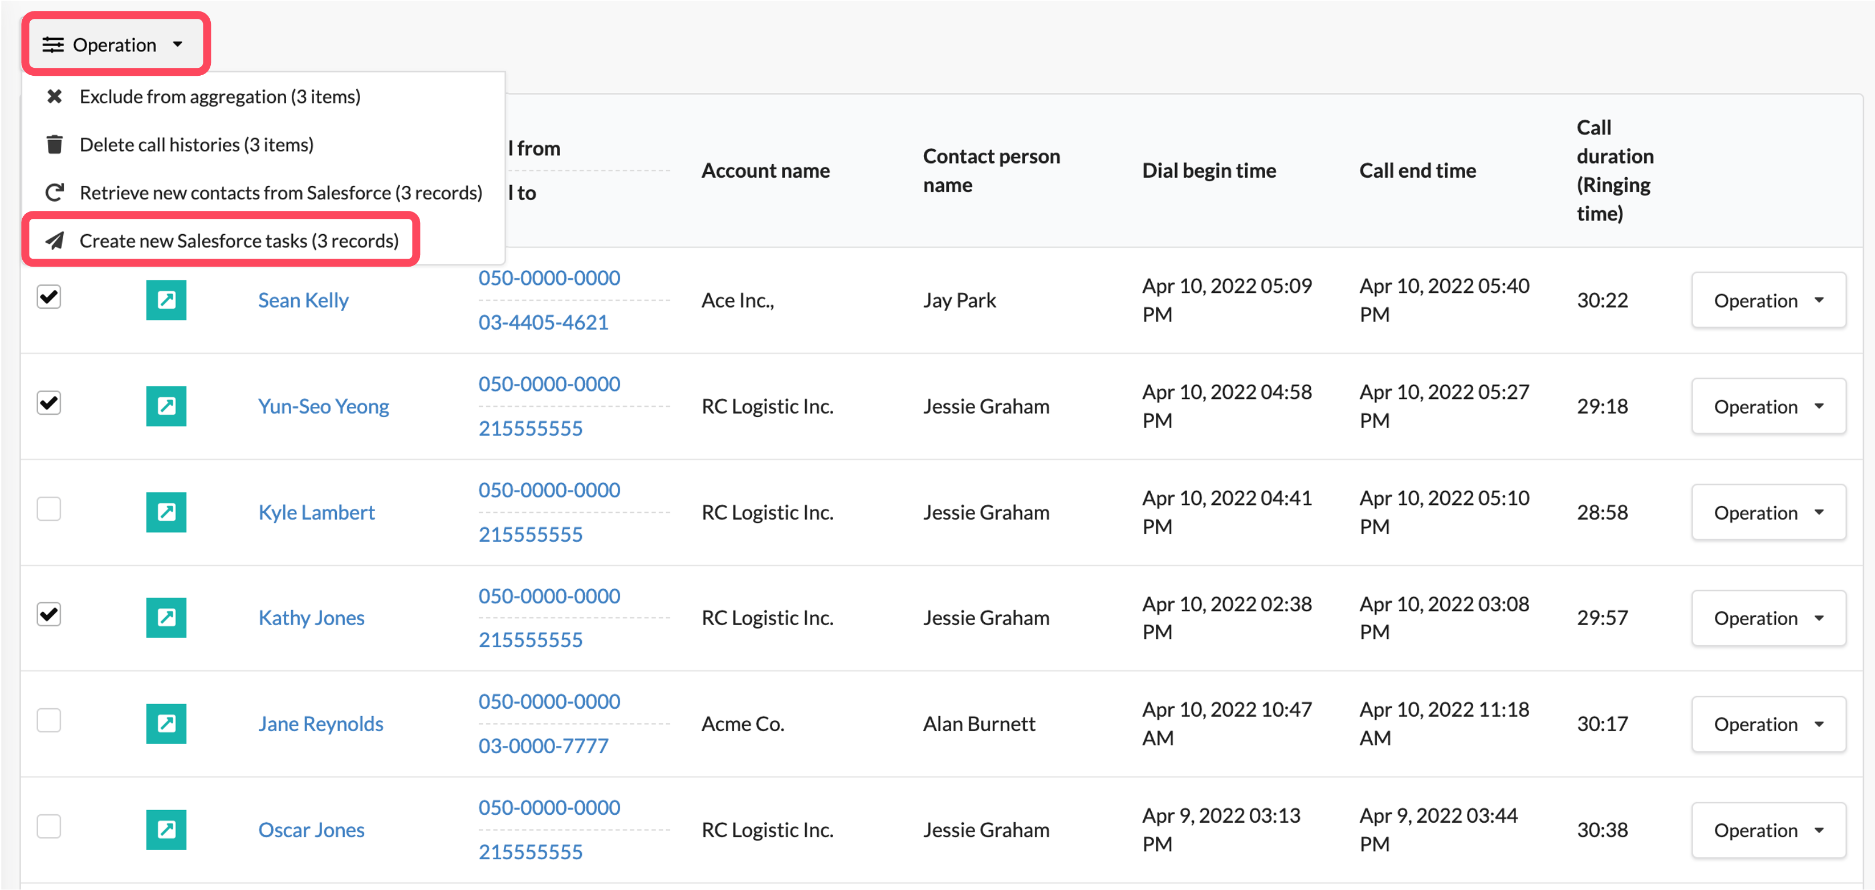Click the paper plane icon beside Create tasks
The image size is (1875, 890).
[55, 241]
